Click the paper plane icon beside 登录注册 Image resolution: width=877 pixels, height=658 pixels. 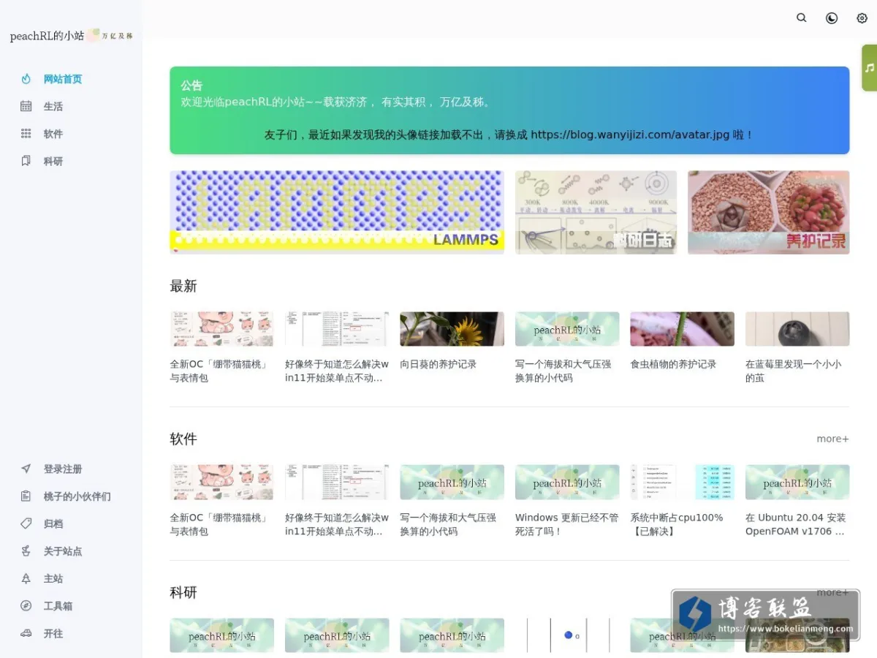click(x=26, y=469)
